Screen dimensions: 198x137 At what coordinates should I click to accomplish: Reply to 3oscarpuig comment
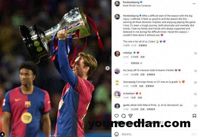pos(141,86)
